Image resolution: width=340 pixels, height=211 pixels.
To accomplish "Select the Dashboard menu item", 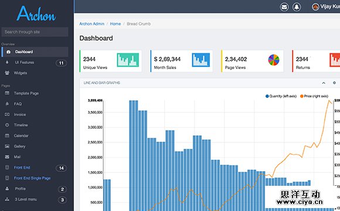I will pos(35,52).
